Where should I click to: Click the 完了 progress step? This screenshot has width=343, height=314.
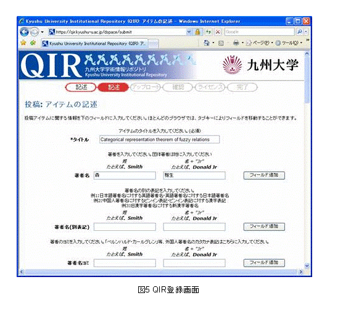pyautogui.click(x=242, y=87)
